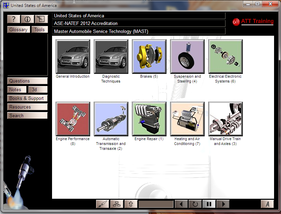Image resolution: width=281 pixels, height=214 pixels.
Task: Click the reload circular arrow button
Action: [x=195, y=204]
